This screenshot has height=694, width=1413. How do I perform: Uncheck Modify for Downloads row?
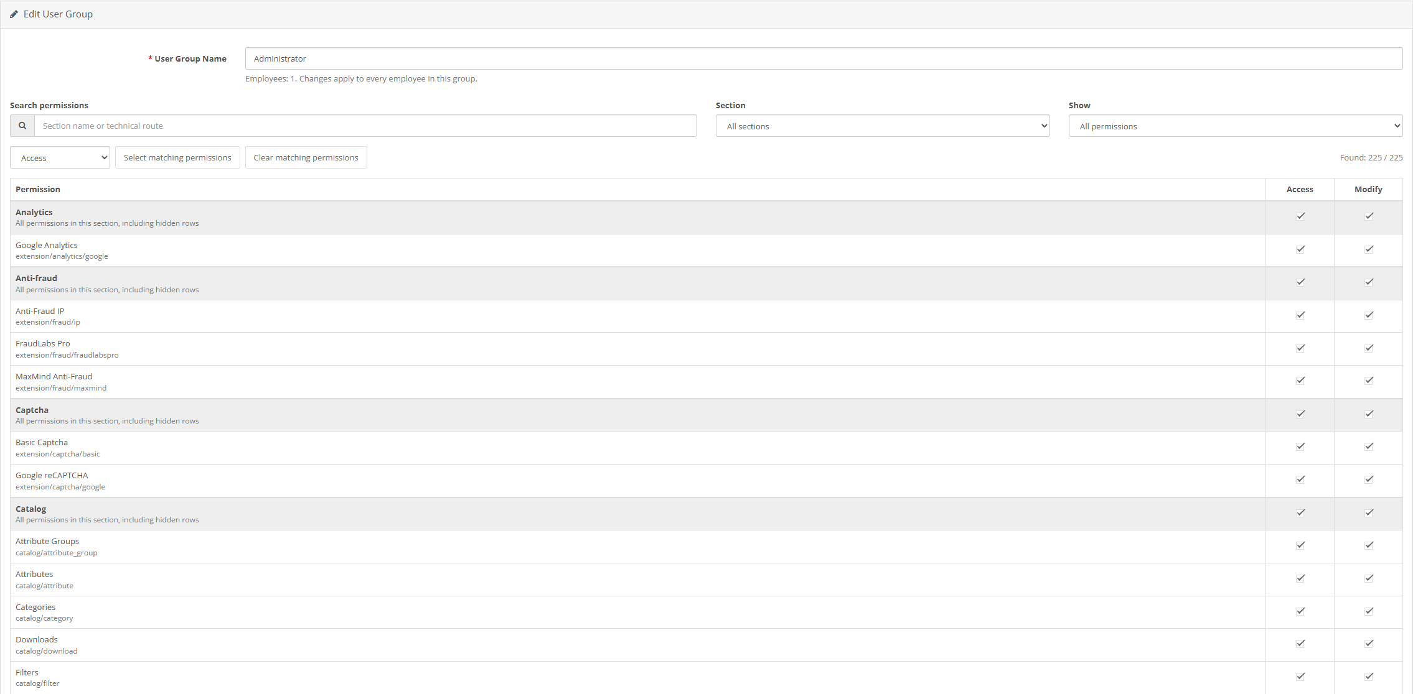point(1369,644)
